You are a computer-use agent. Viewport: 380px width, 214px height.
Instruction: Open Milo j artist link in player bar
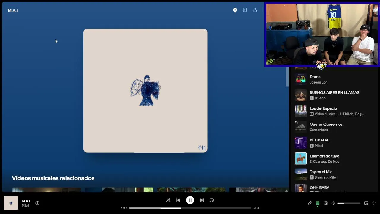pos(25,206)
